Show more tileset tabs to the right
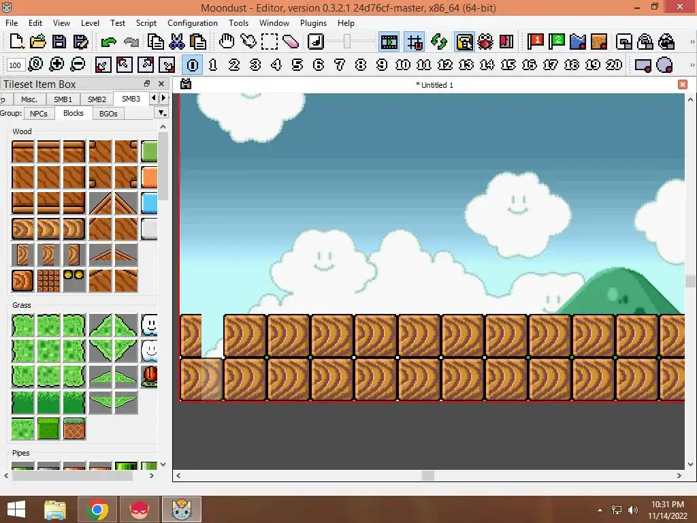The image size is (697, 523). [163, 98]
